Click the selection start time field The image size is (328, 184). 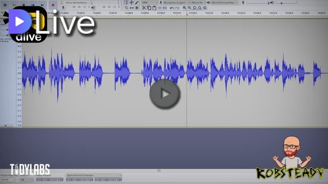pyautogui.click(x=80, y=179)
